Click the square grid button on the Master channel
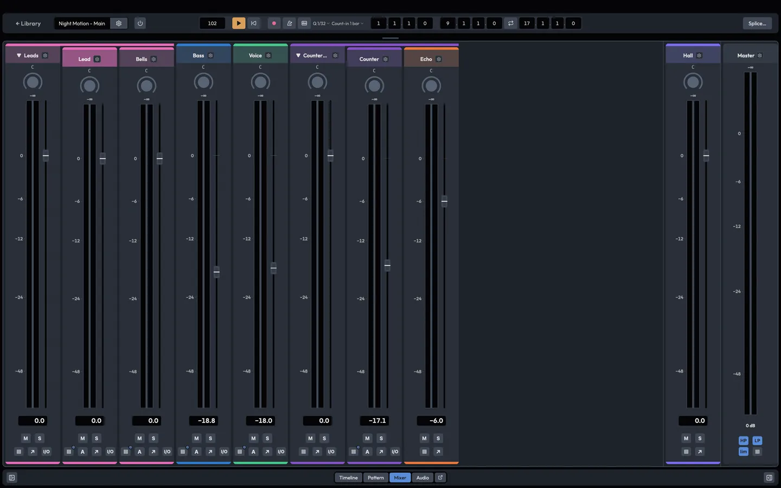 click(x=758, y=452)
